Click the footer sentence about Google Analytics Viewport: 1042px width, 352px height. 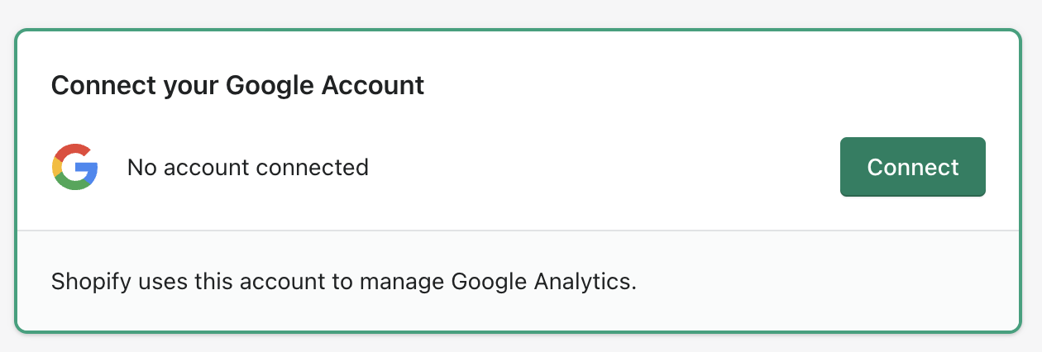(x=344, y=281)
